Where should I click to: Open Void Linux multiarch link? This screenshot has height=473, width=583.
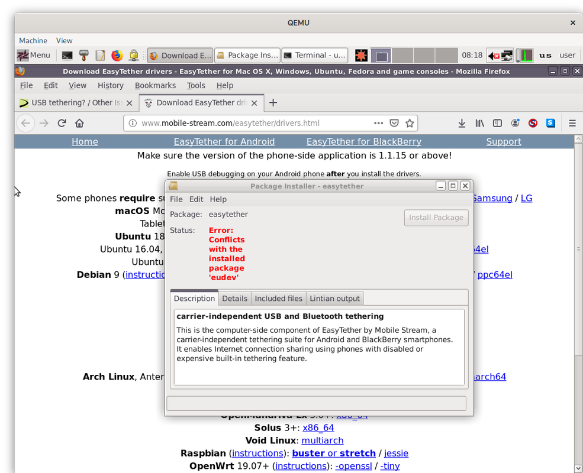[323, 440]
